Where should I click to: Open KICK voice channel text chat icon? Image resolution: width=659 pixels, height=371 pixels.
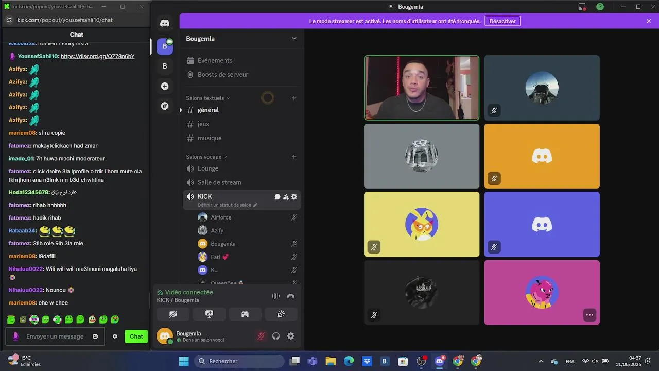278,196
